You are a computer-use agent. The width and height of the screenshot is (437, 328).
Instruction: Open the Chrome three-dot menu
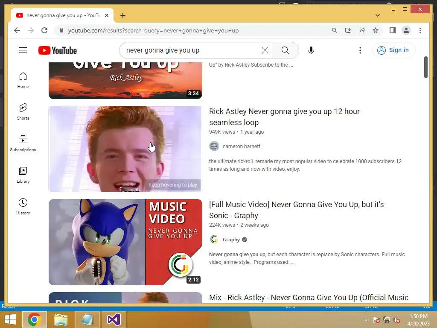(x=420, y=30)
